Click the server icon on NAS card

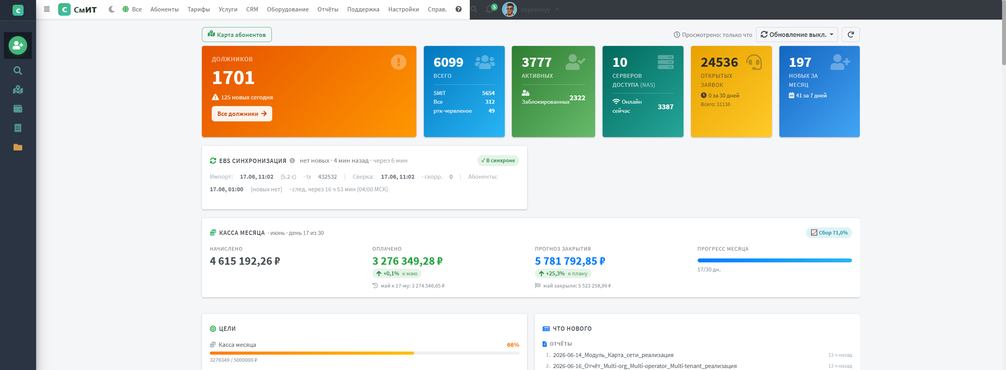tap(666, 62)
